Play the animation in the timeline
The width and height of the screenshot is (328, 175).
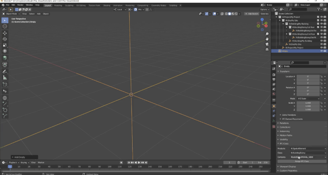[139, 162]
